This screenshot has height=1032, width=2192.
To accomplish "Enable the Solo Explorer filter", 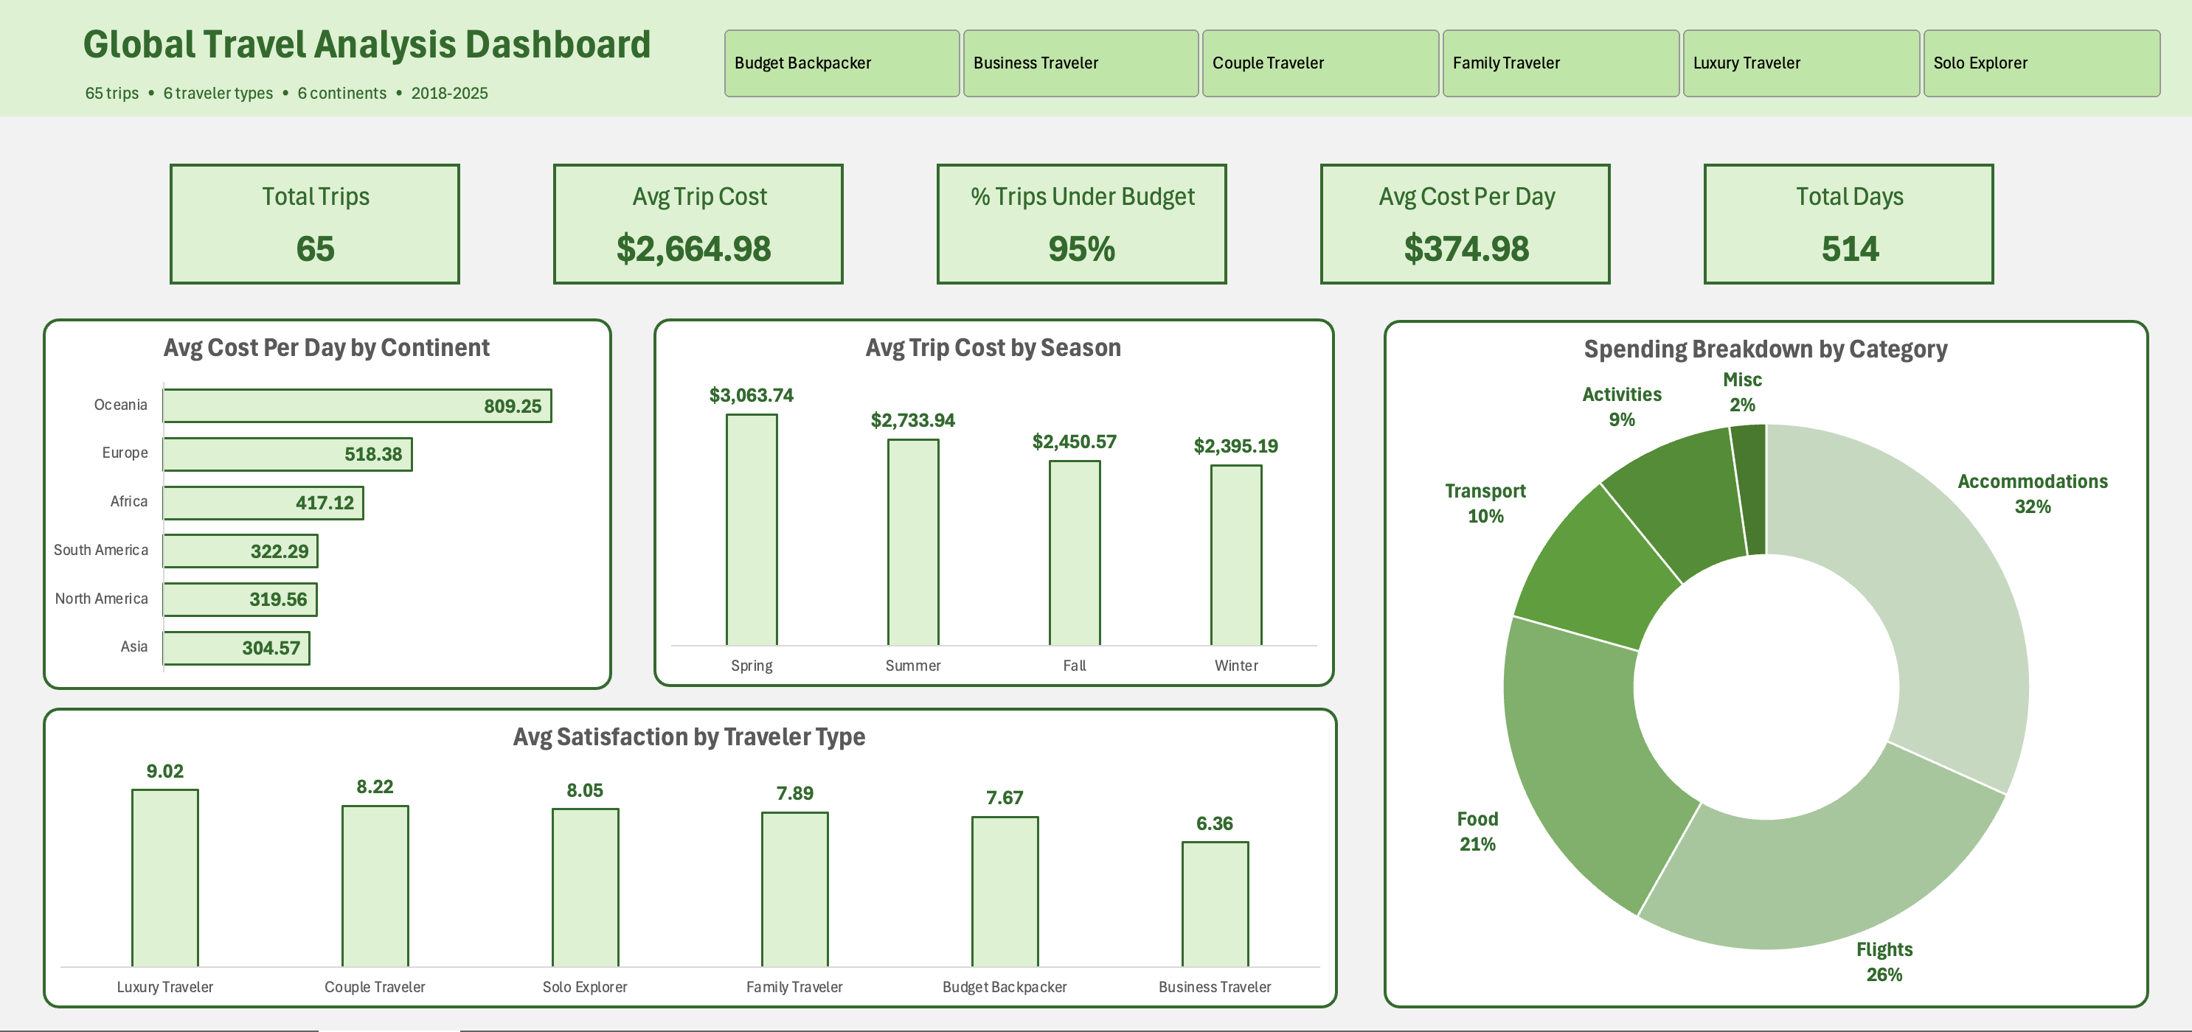I will tap(2041, 63).
